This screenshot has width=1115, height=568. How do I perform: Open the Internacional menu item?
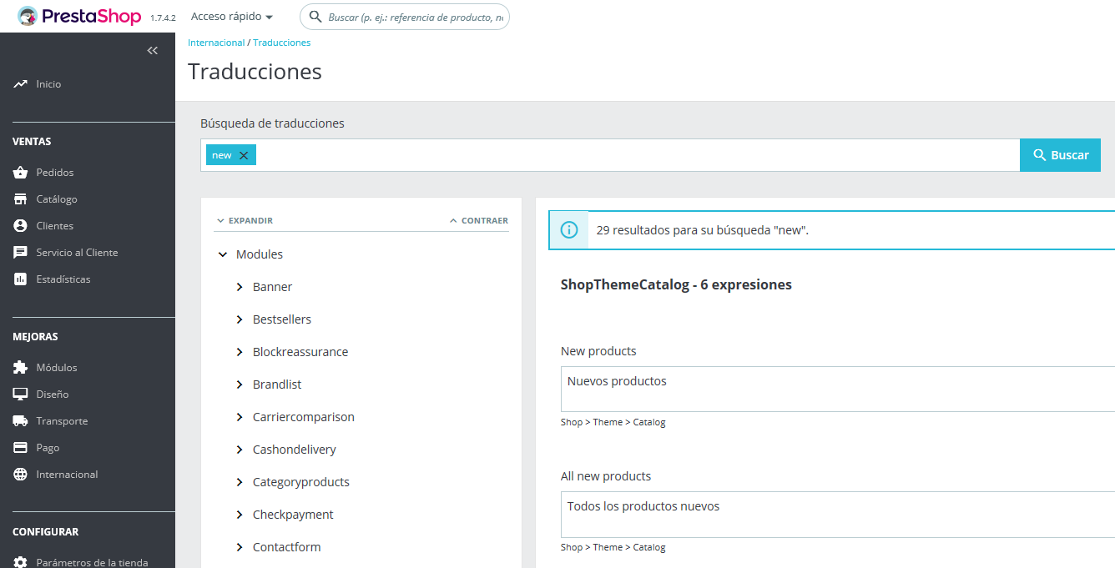(67, 475)
